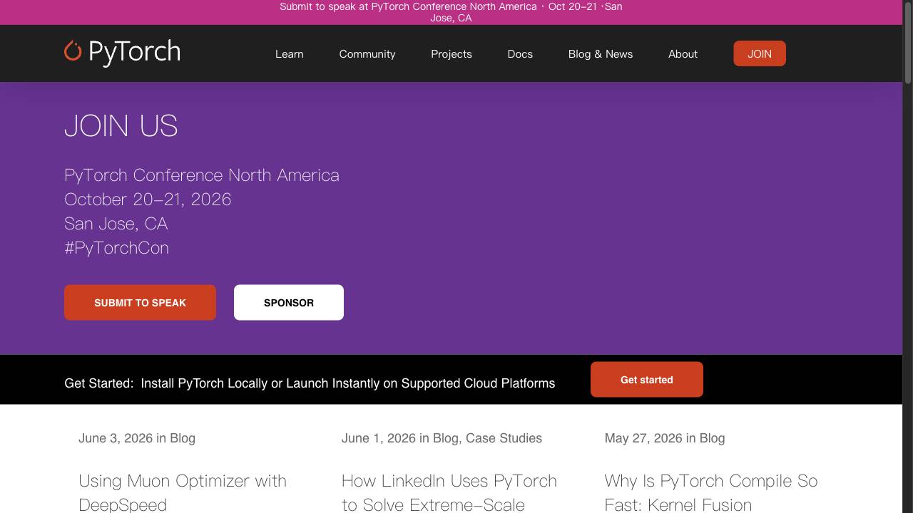Viewport: 913px width, 513px height.
Task: Click the 'Case Studies' category link
Action: click(x=504, y=438)
